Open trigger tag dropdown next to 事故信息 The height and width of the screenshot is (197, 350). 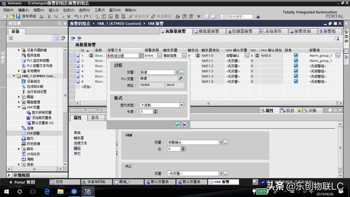184,55
